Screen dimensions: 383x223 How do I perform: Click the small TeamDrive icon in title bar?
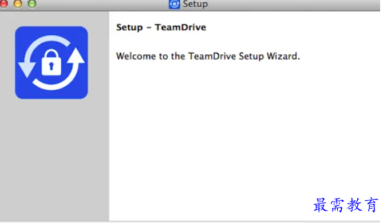pyautogui.click(x=174, y=4)
